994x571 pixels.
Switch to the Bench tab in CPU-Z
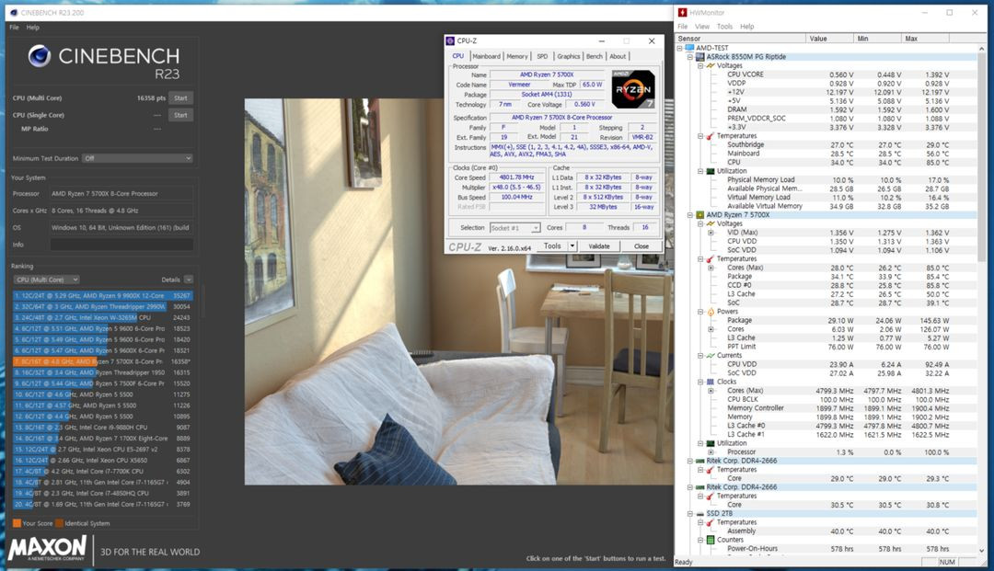[x=594, y=55]
